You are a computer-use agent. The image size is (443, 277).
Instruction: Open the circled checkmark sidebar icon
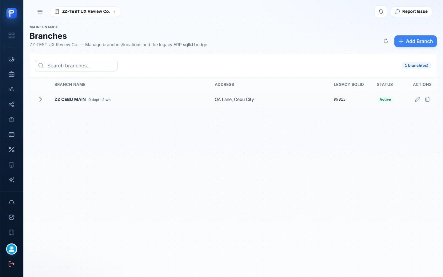pyautogui.click(x=11, y=217)
